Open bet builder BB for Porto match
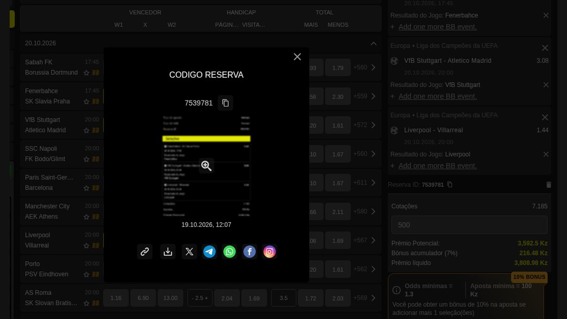 (x=95, y=275)
